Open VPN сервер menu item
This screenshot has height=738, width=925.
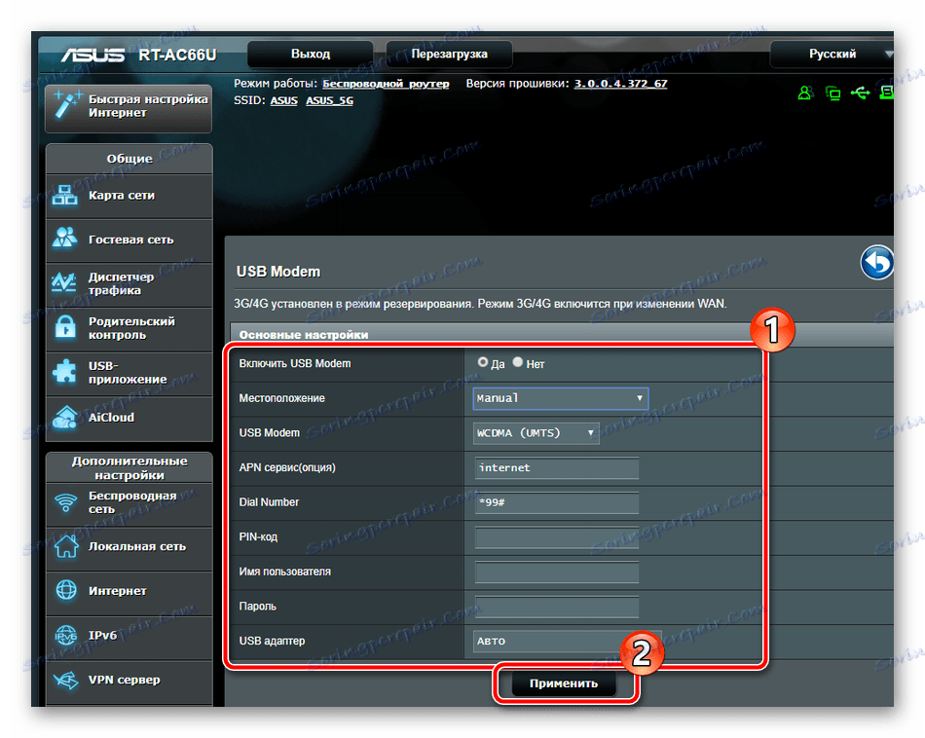(x=129, y=681)
